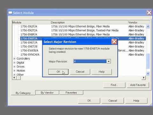Open Help in Select Major Revision dialog
The image size is (153, 115).
pos(102,72)
